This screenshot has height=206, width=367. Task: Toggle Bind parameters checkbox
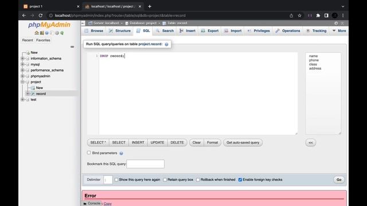89,153
